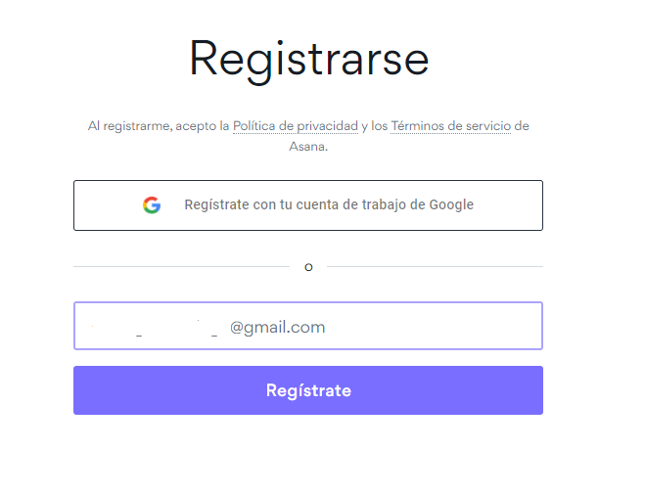Viewport: 645px width, 495px height.
Task: Click the hidden username part of email
Action: (x=155, y=328)
